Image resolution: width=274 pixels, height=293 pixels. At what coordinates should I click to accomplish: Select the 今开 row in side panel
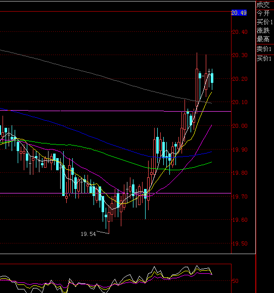pyautogui.click(x=265, y=13)
